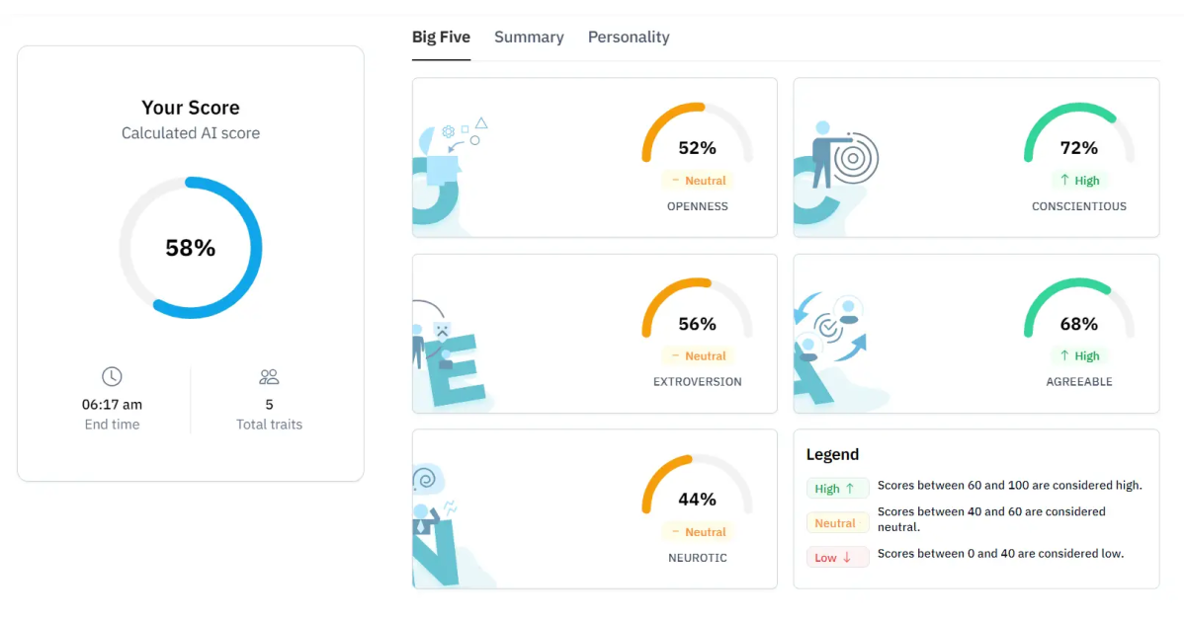Image resolution: width=1186 pixels, height=622 pixels.
Task: Click the clock icon above End time
Action: [112, 376]
